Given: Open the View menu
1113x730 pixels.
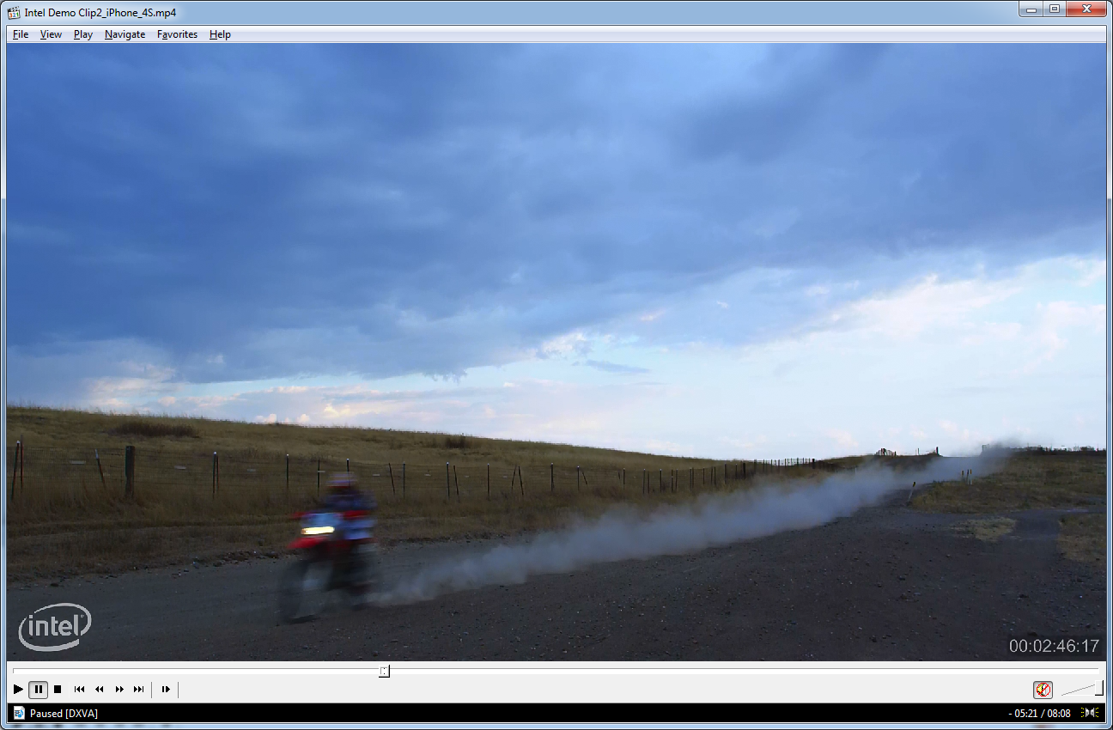Looking at the screenshot, I should point(52,34).
